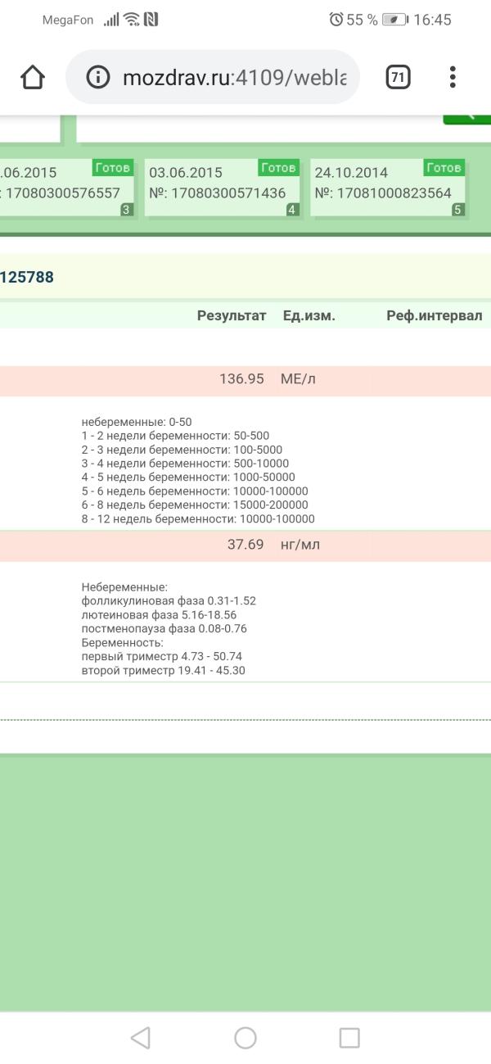The width and height of the screenshot is (491, 1064).
Task: Tap the alarm clock status icon
Action: tap(336, 20)
